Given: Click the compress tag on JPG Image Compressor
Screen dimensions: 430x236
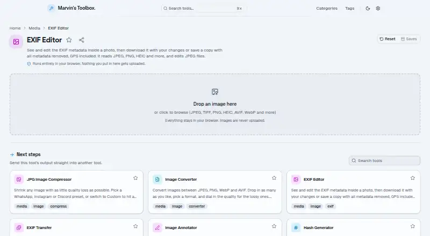Looking at the screenshot, I should coord(59,206).
